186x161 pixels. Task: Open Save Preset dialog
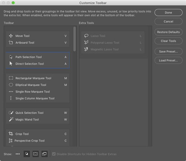169,52
